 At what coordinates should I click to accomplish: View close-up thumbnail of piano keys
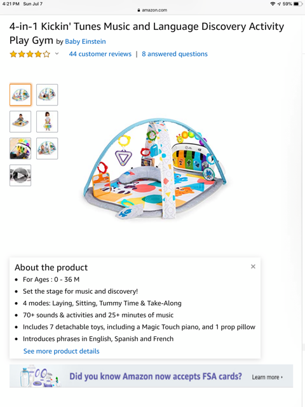(x=20, y=148)
